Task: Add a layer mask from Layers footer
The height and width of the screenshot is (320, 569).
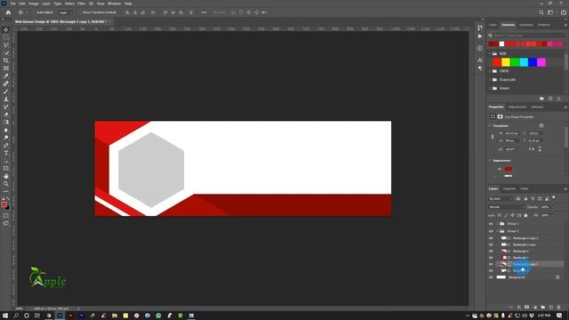Action: [x=527, y=308]
